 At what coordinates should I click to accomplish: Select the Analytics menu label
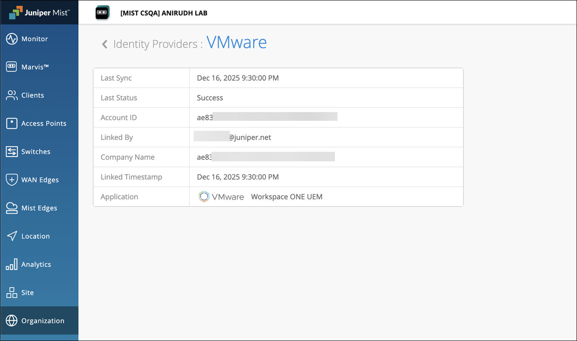pyautogui.click(x=36, y=264)
